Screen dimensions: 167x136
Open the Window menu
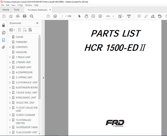click(29, 5)
